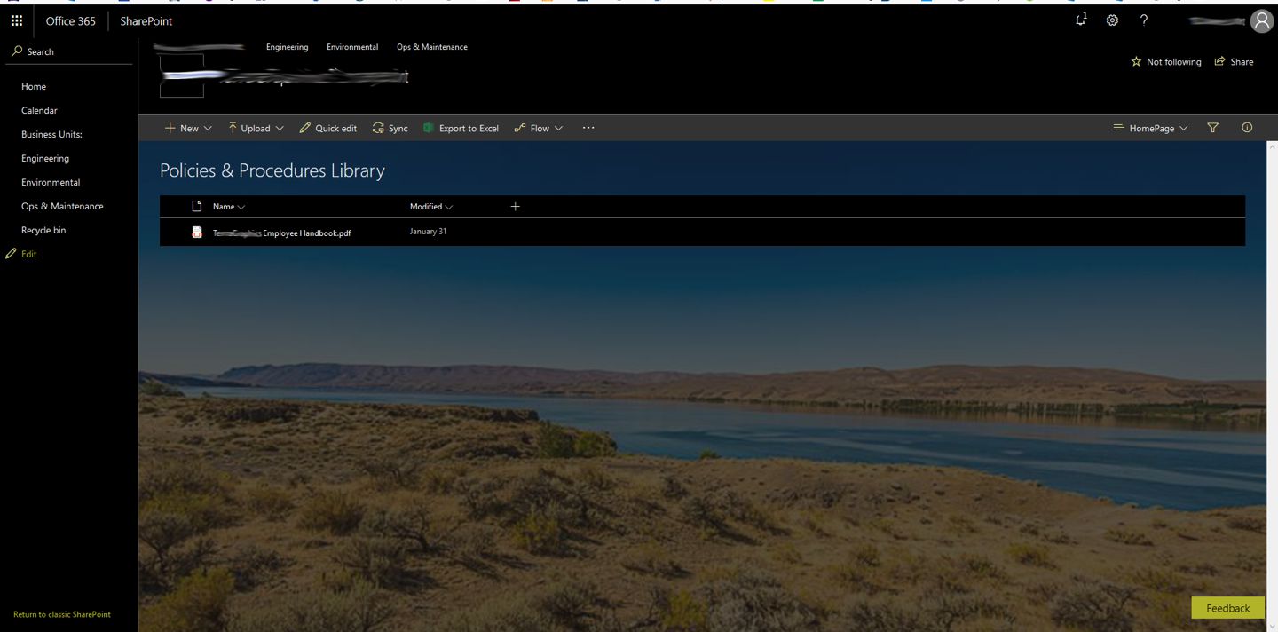
Task: Open the more options ellipsis in the toolbar
Action: pyautogui.click(x=588, y=128)
